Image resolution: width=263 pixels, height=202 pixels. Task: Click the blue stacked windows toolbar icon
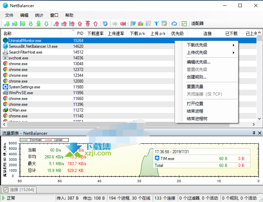[x=133, y=24]
